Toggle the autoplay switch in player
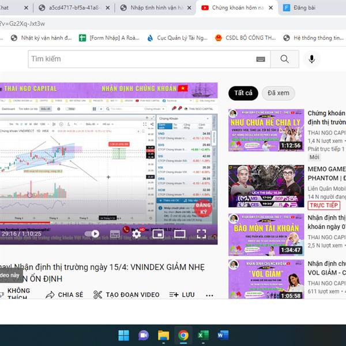 point(92,234)
